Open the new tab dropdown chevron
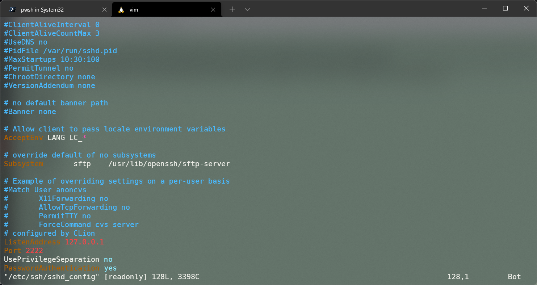Viewport: 537px width, 285px height. pos(247,9)
